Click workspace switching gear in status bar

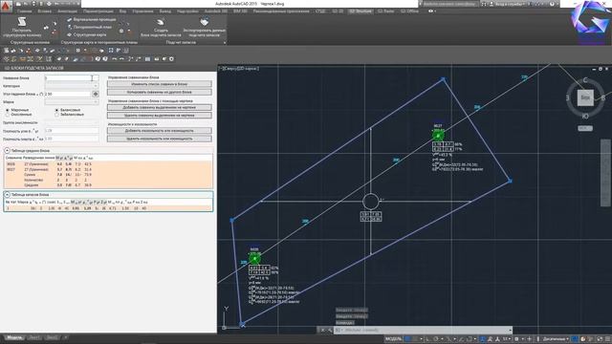pos(517,339)
